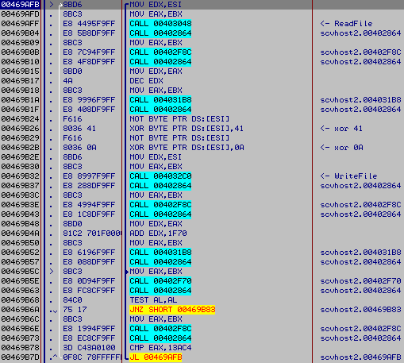
Task: Select MOV EDX,EAX instruction at 00469B48
Action: (x=156, y=224)
